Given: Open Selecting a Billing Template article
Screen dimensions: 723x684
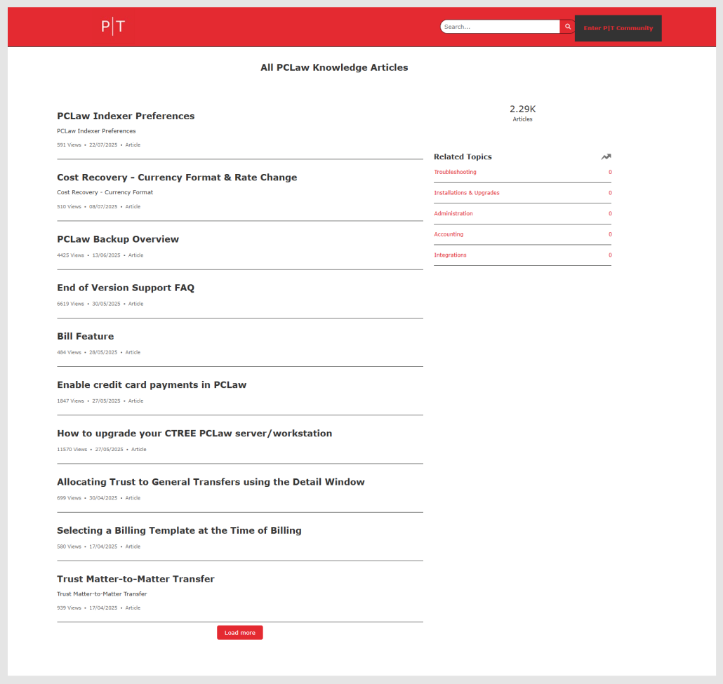Looking at the screenshot, I should point(180,530).
